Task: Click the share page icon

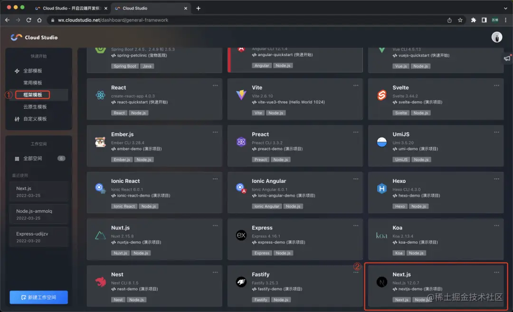Action: (x=449, y=20)
